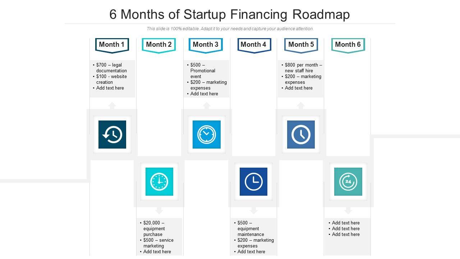Click the Month 4 header label

point(253,45)
